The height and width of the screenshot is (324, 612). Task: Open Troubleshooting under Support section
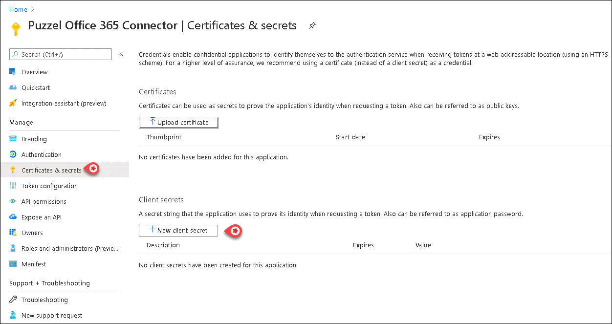click(x=44, y=300)
